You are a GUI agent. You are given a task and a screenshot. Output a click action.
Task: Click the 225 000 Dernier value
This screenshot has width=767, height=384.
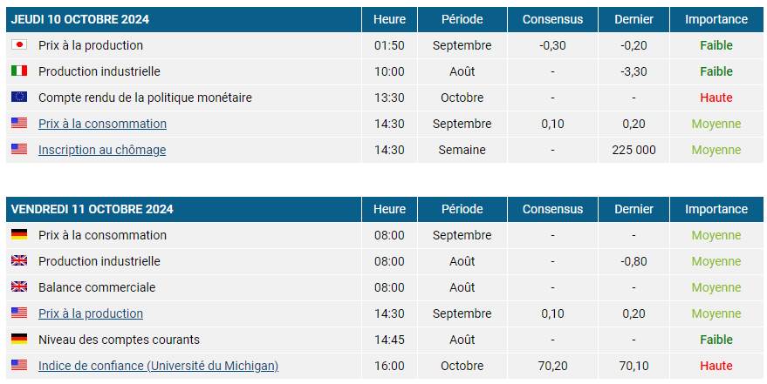click(634, 150)
